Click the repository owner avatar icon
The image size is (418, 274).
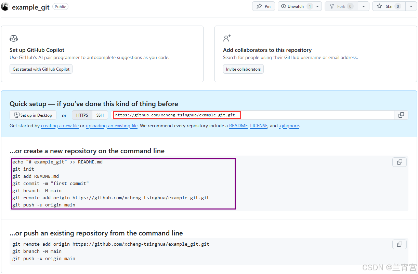tap(5, 6)
